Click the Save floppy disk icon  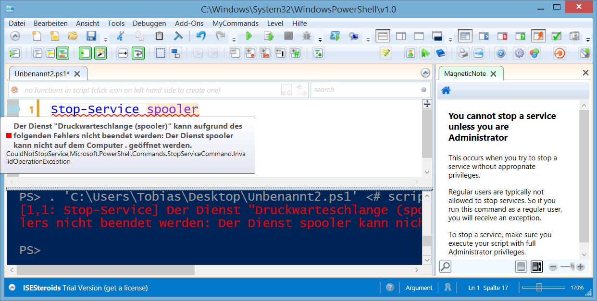(91, 36)
